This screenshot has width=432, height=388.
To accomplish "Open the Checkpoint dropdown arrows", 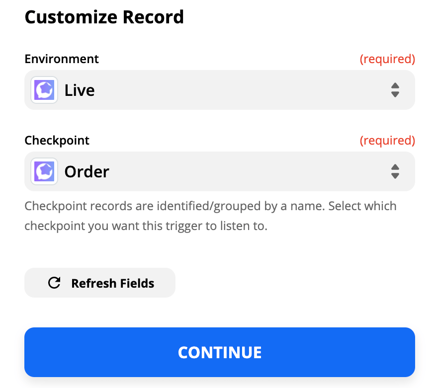I will 395,171.
